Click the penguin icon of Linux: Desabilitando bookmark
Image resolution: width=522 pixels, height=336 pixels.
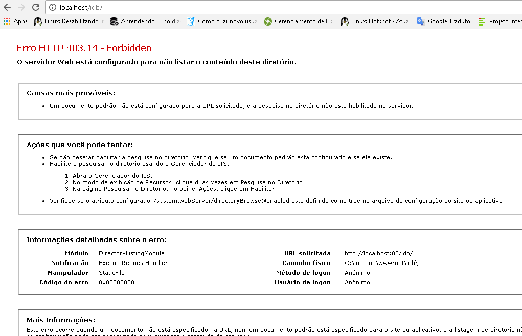(38, 21)
